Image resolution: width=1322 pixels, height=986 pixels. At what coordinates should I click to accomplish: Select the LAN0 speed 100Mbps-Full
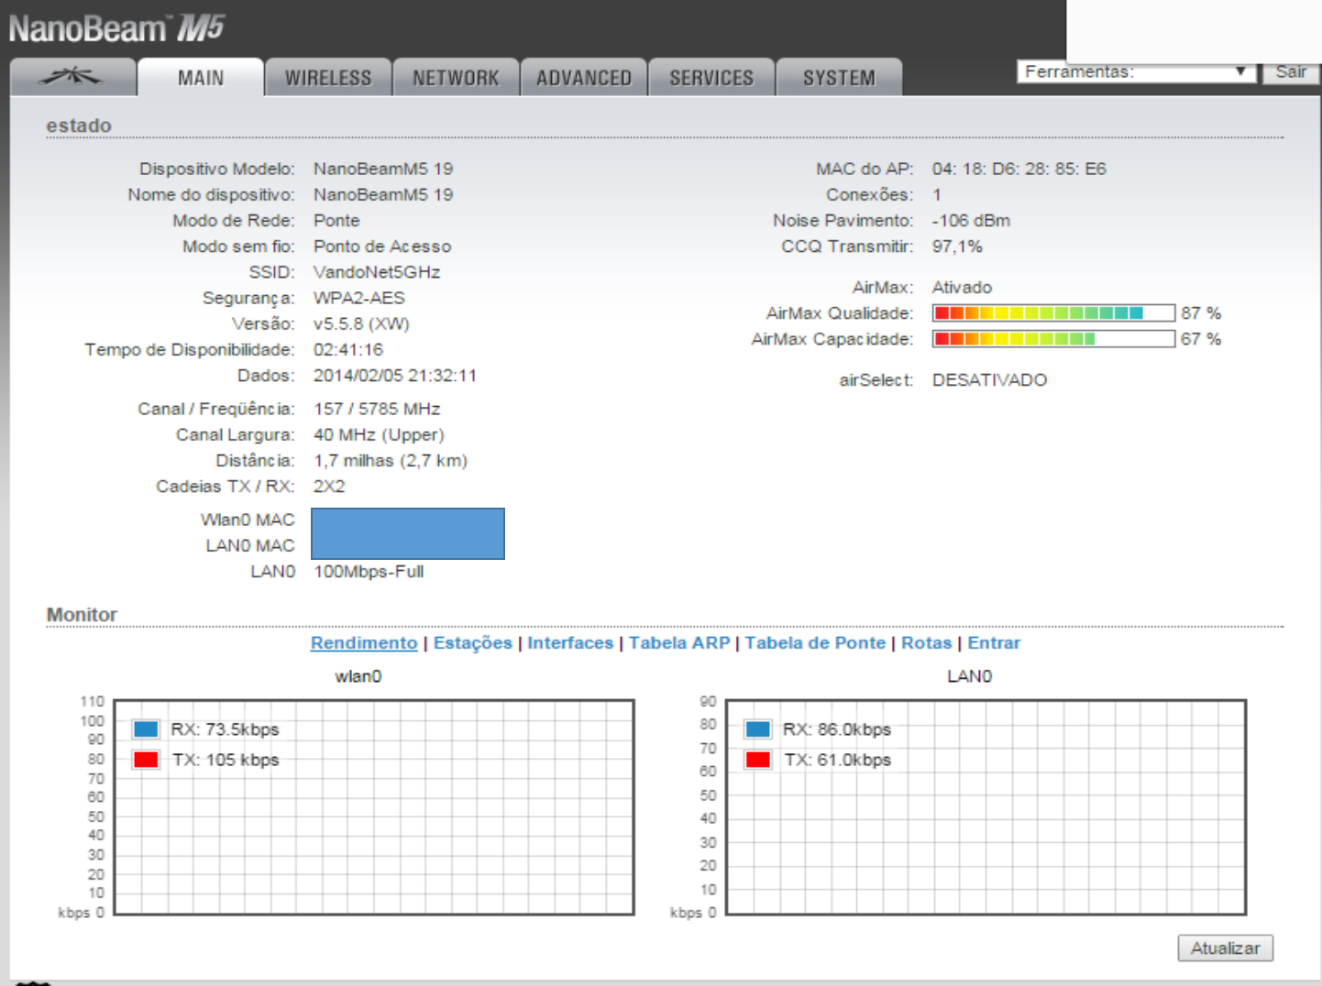click(369, 572)
